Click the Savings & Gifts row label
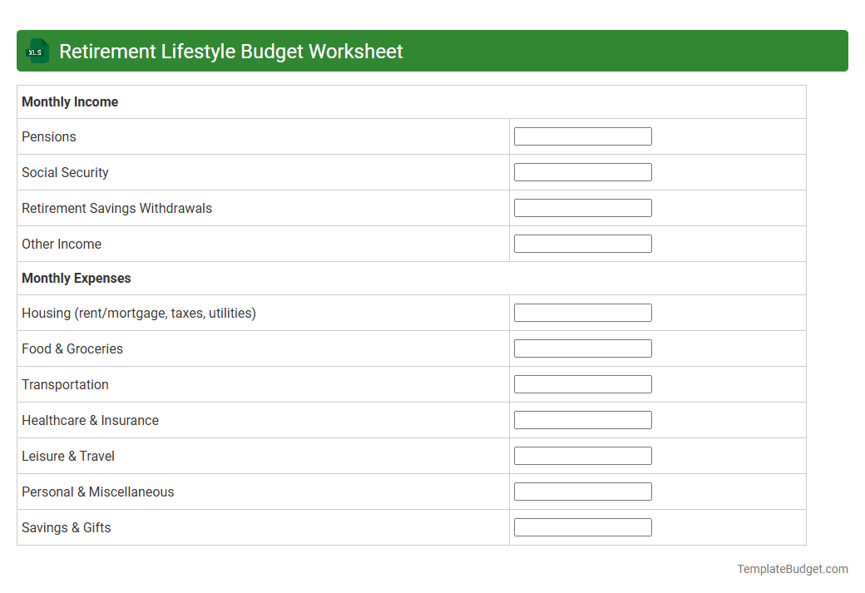The width and height of the screenshot is (865, 593). [x=66, y=527]
